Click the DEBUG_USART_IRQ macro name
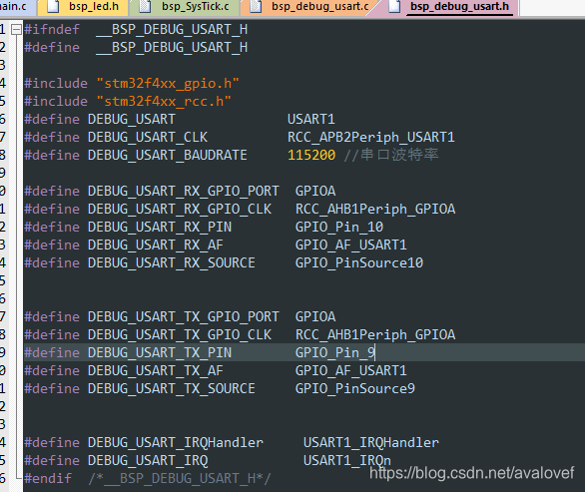The image size is (585, 492). click(148, 460)
